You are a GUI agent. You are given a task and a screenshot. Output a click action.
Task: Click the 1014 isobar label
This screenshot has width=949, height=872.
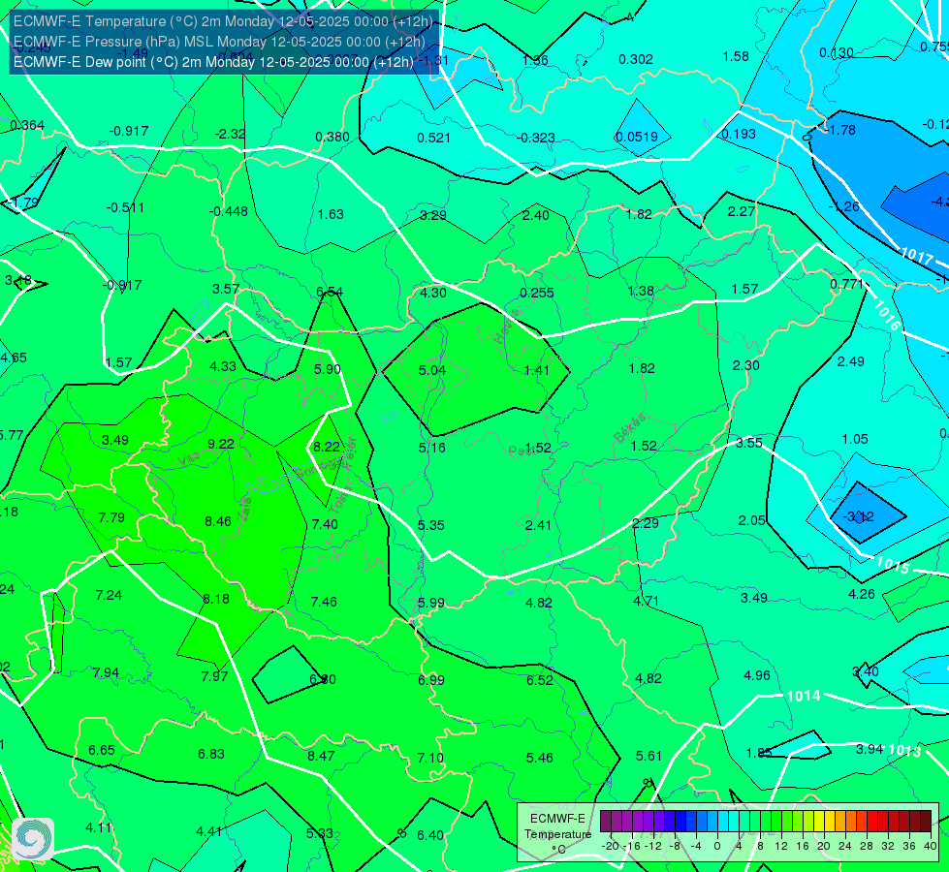pos(804,696)
